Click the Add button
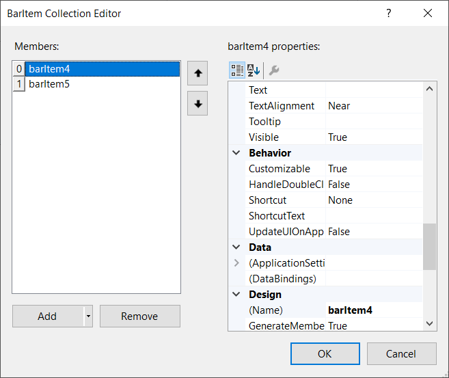The image size is (449, 378). pyautogui.click(x=48, y=316)
